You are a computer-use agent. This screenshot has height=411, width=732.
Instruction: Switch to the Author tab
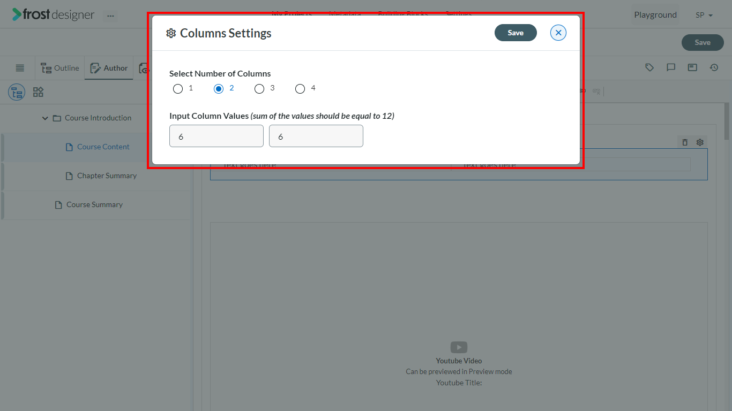109,68
